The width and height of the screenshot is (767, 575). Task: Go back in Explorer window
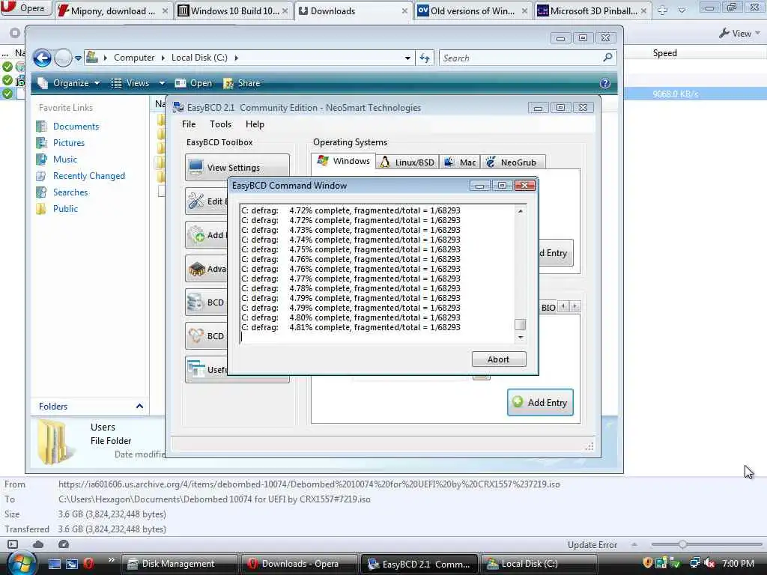pos(43,58)
